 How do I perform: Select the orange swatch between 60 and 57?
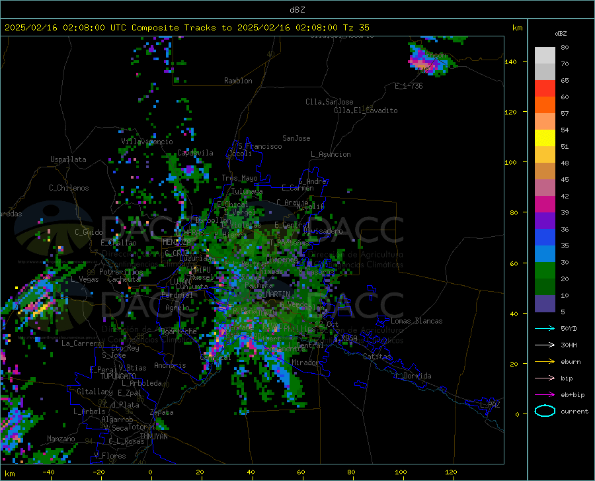tap(545, 105)
